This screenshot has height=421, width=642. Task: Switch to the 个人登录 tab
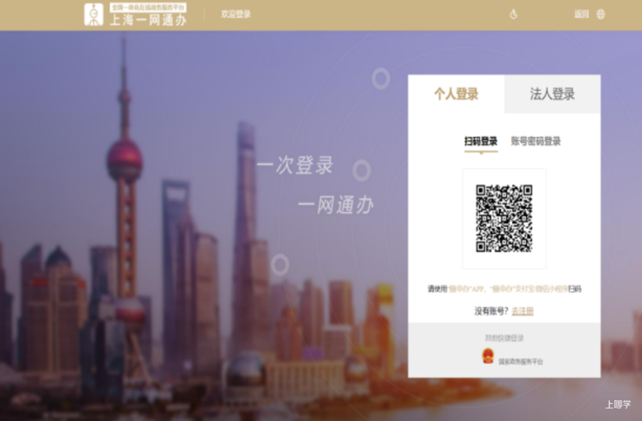(x=456, y=94)
